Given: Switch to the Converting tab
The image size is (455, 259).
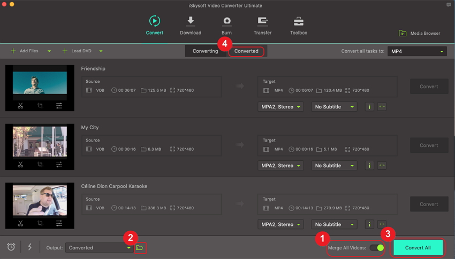Looking at the screenshot, I should 206,51.
